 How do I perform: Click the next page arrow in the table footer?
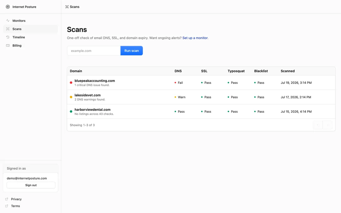pos(328,125)
